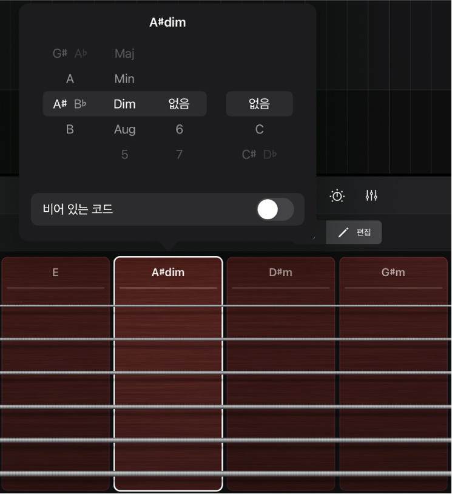Tap the G#m chord strip

click(393, 373)
